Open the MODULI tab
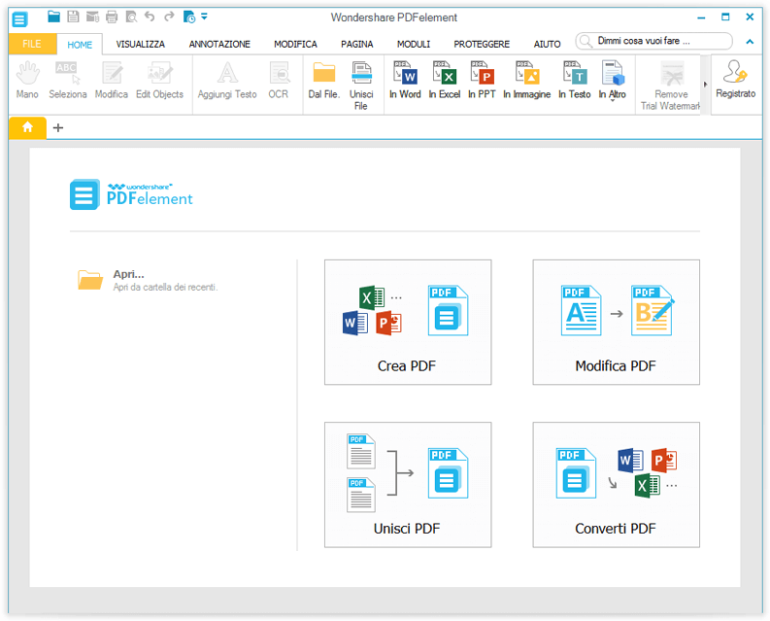This screenshot has height=621, width=770. pyautogui.click(x=414, y=45)
